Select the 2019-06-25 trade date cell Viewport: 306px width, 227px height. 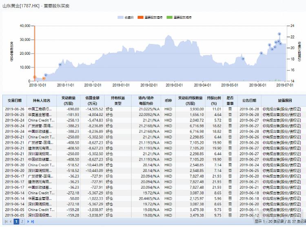[15, 115]
